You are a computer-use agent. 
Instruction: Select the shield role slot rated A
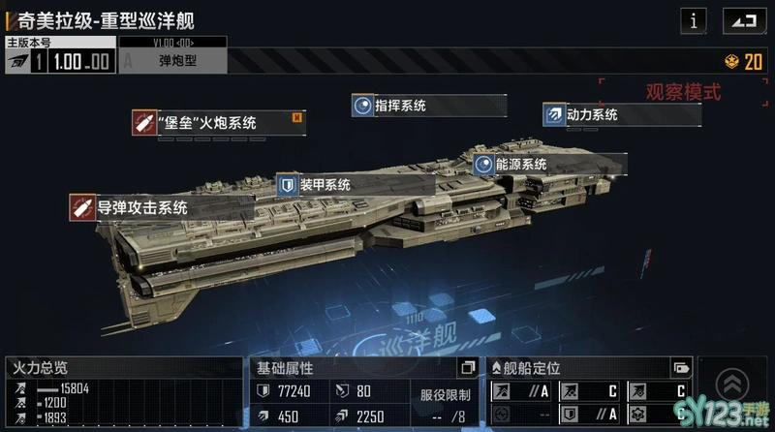click(589, 415)
